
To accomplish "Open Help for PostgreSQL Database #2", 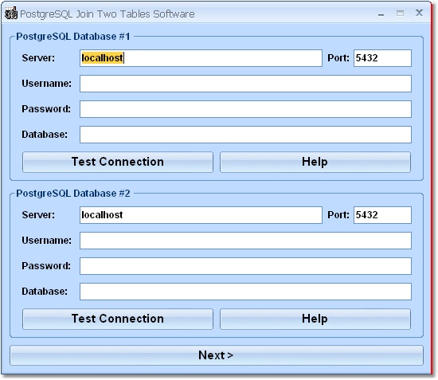I will [x=315, y=319].
